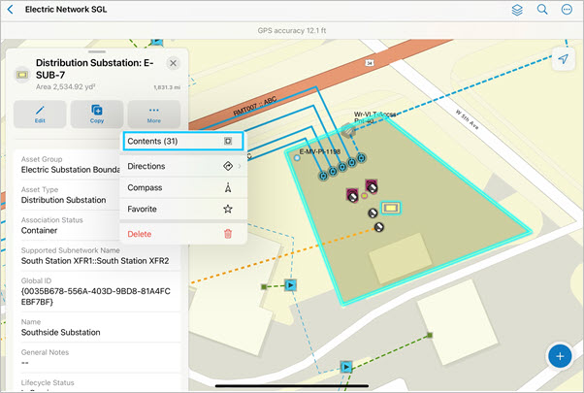
Task: Open the map layers icon
Action: pos(517,10)
